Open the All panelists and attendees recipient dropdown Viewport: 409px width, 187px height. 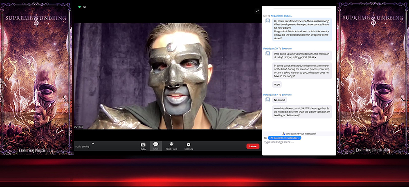pos(284,138)
